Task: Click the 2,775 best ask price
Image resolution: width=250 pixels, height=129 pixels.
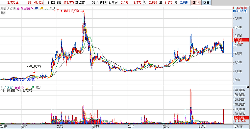Action: pos(125,2)
